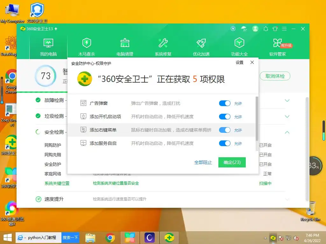The width and height of the screenshot is (326, 244).
Task: Click the 取消体检 button
Action: point(275,76)
